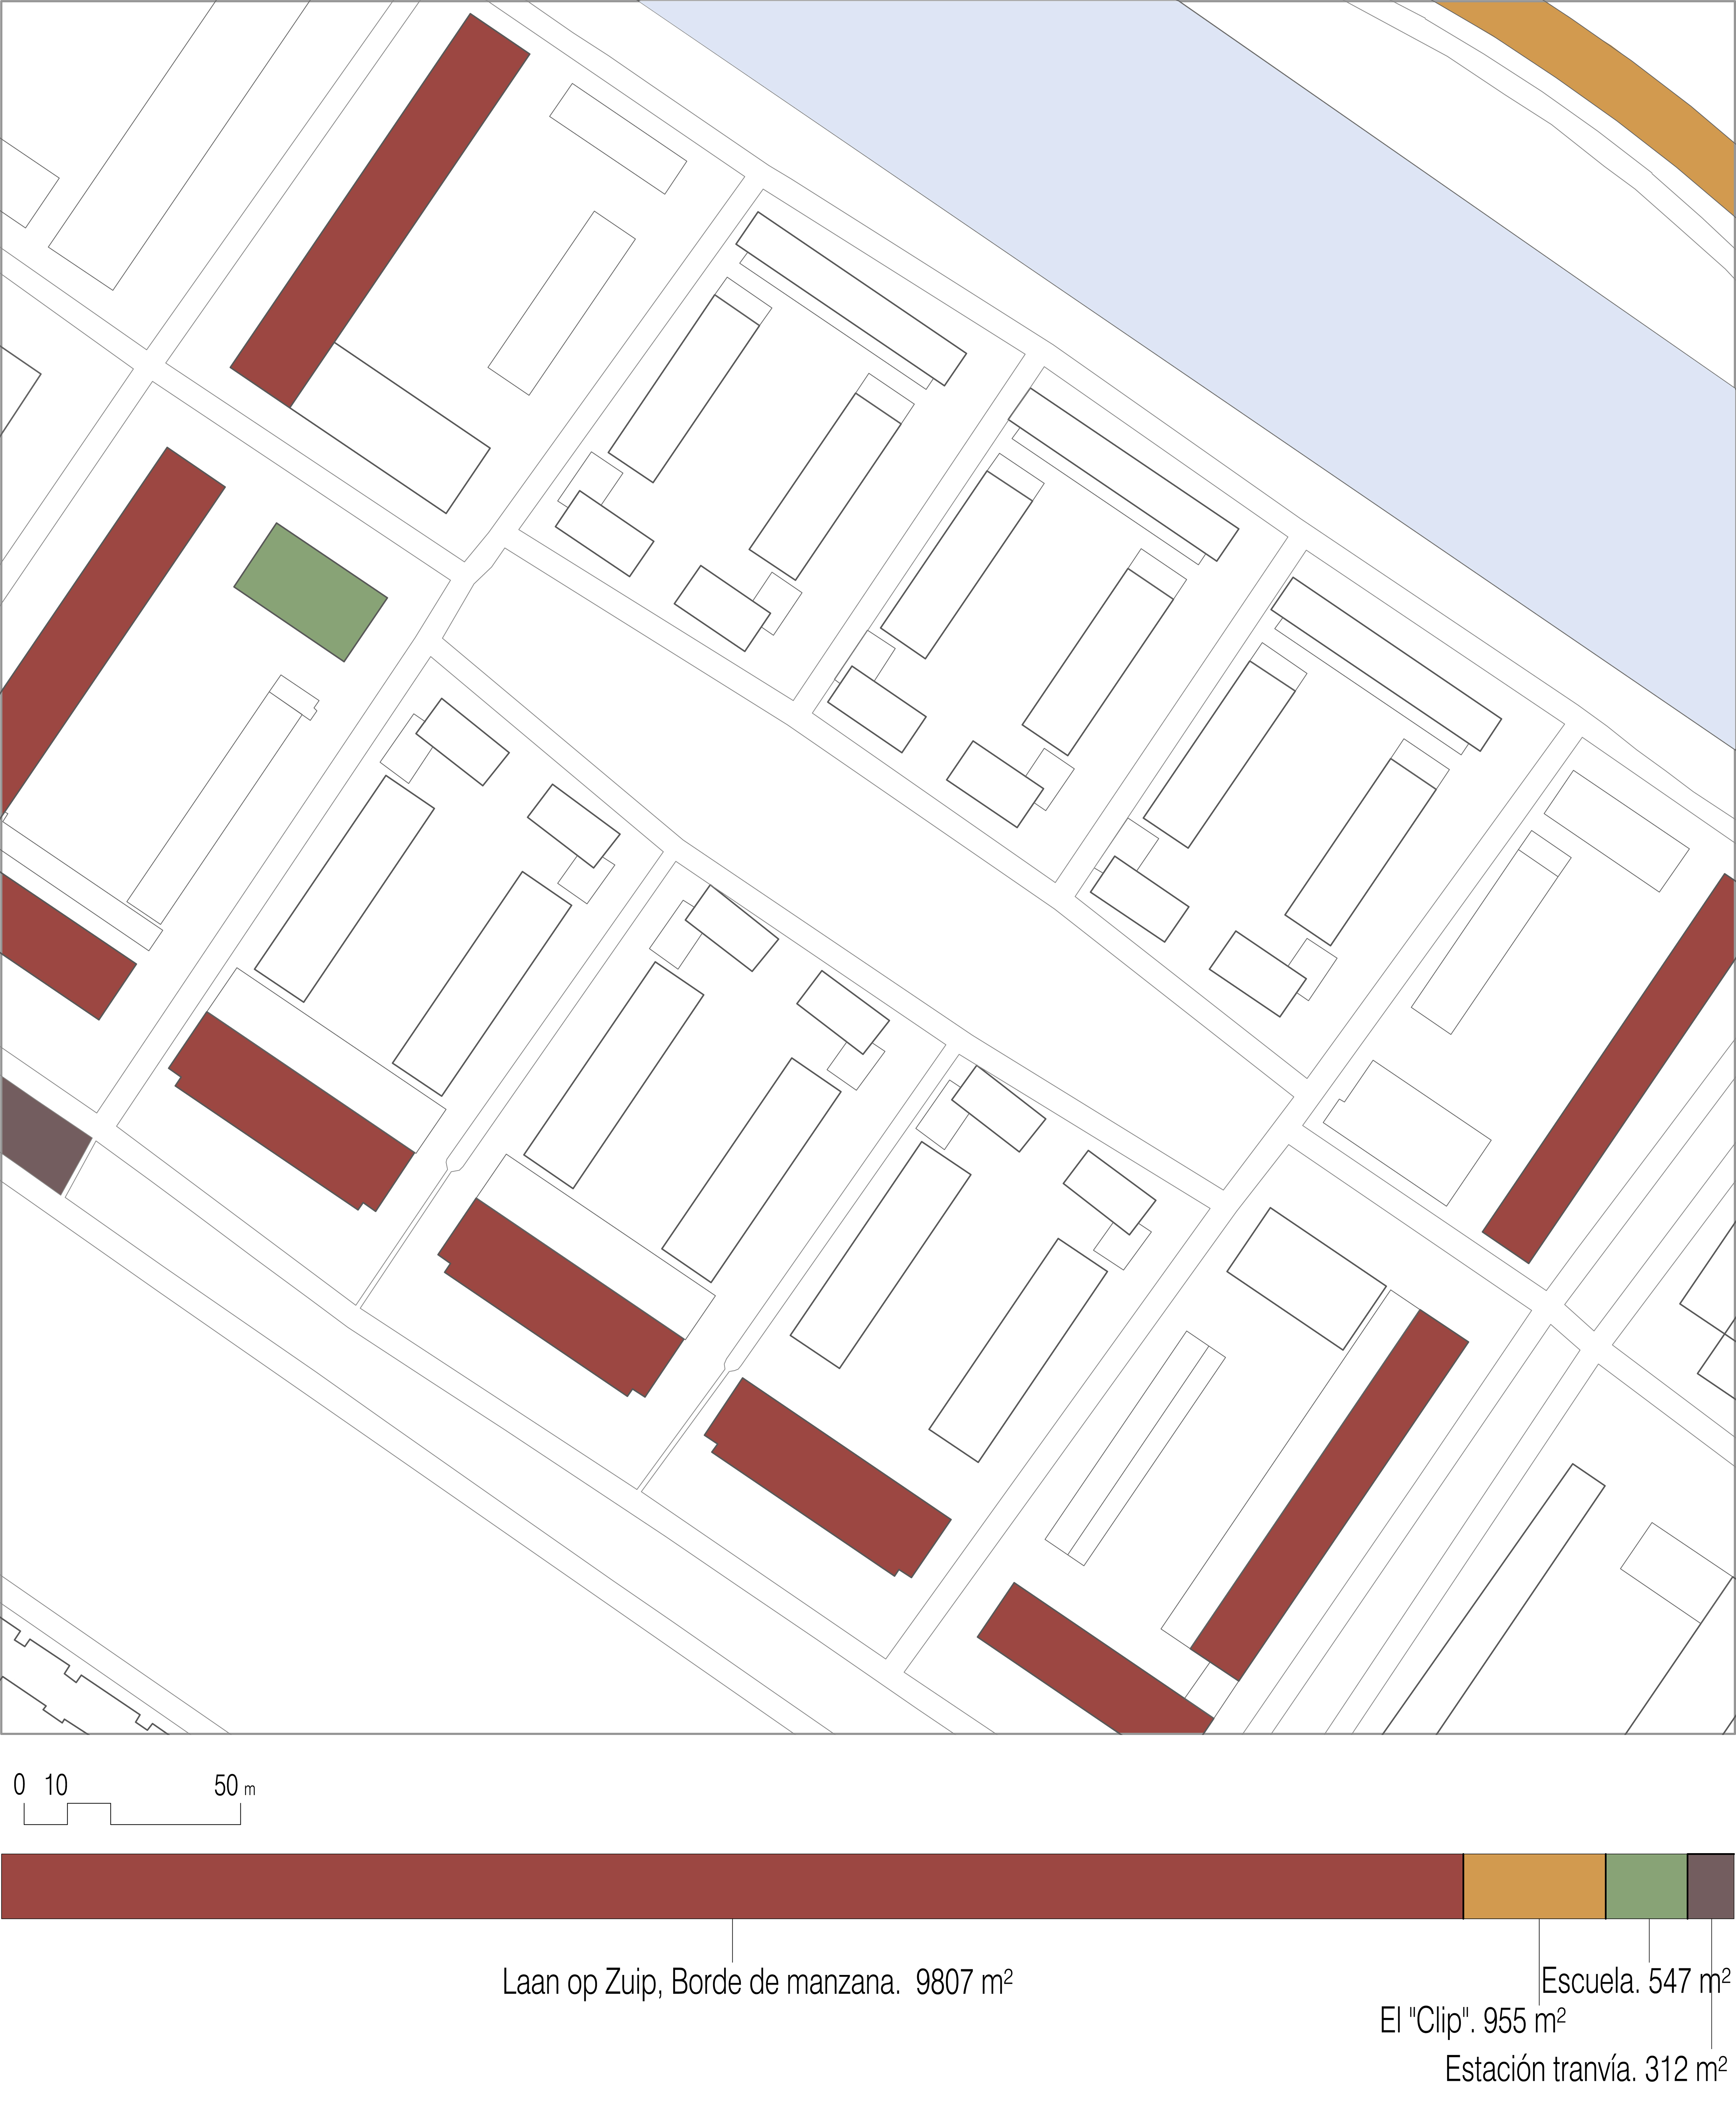Click the green school building on the map
The height and width of the screenshot is (2110, 1736).
(x=310, y=592)
